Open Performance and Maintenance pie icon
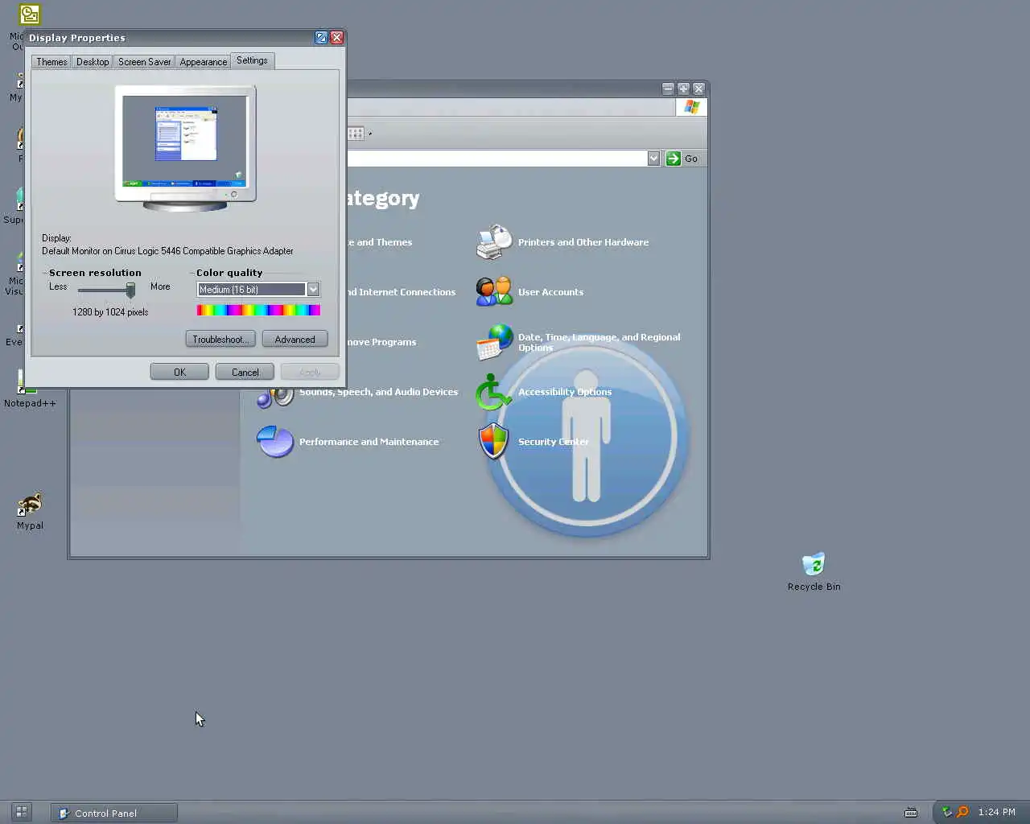1030x824 pixels. click(274, 441)
